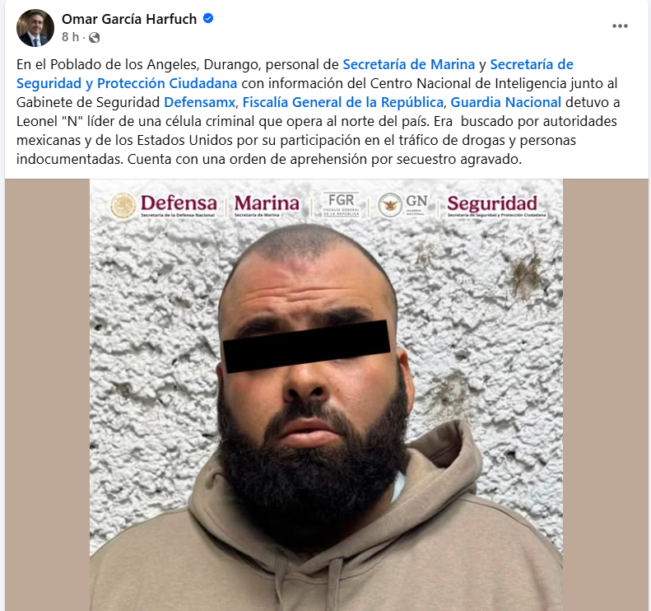
Task: Click the Defensa logo in the image
Action: tap(179, 205)
